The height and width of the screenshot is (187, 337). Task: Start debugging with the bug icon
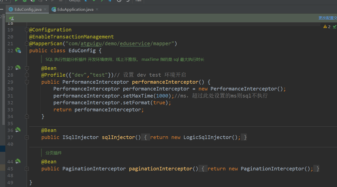[25, 1]
